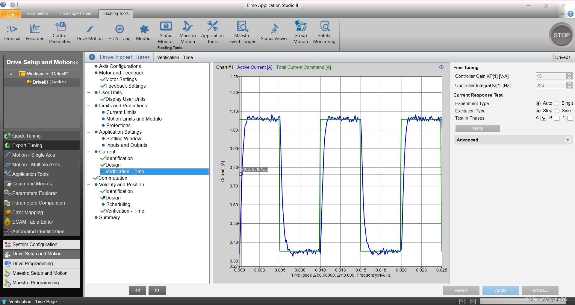Select Step excitation type
575x305 pixels.
(x=538, y=111)
